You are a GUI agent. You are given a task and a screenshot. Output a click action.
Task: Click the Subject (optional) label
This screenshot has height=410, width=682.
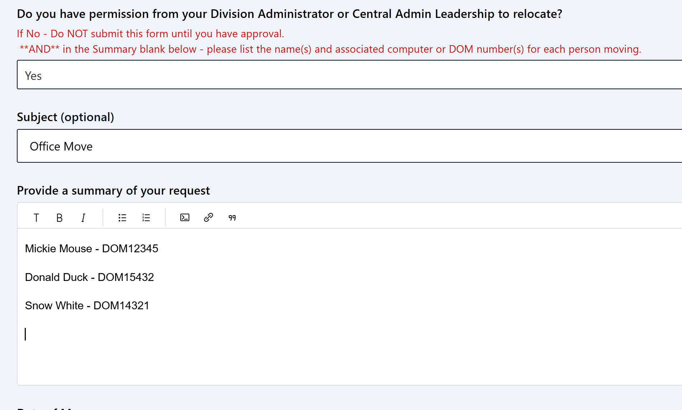(66, 117)
